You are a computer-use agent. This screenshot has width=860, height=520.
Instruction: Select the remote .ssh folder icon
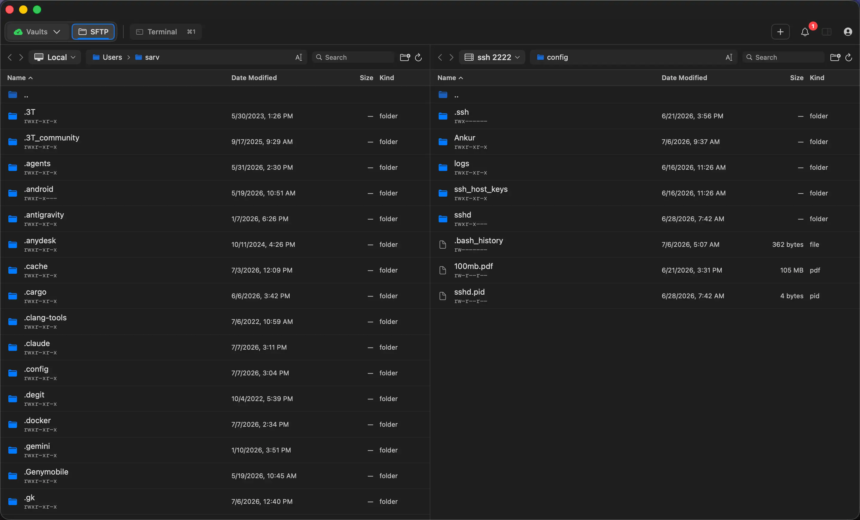click(443, 116)
